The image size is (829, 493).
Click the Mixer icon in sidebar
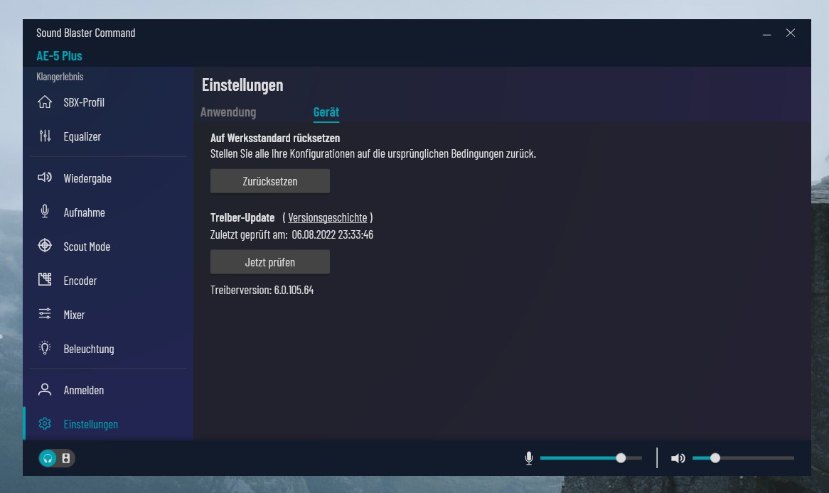pos(45,314)
